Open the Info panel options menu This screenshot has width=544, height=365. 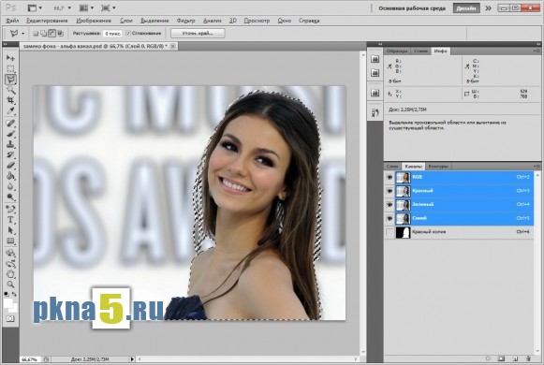coord(537,51)
